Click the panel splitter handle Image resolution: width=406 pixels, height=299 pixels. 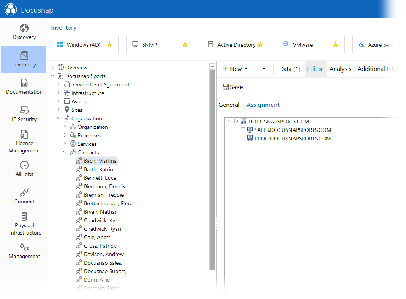pyautogui.click(x=216, y=223)
